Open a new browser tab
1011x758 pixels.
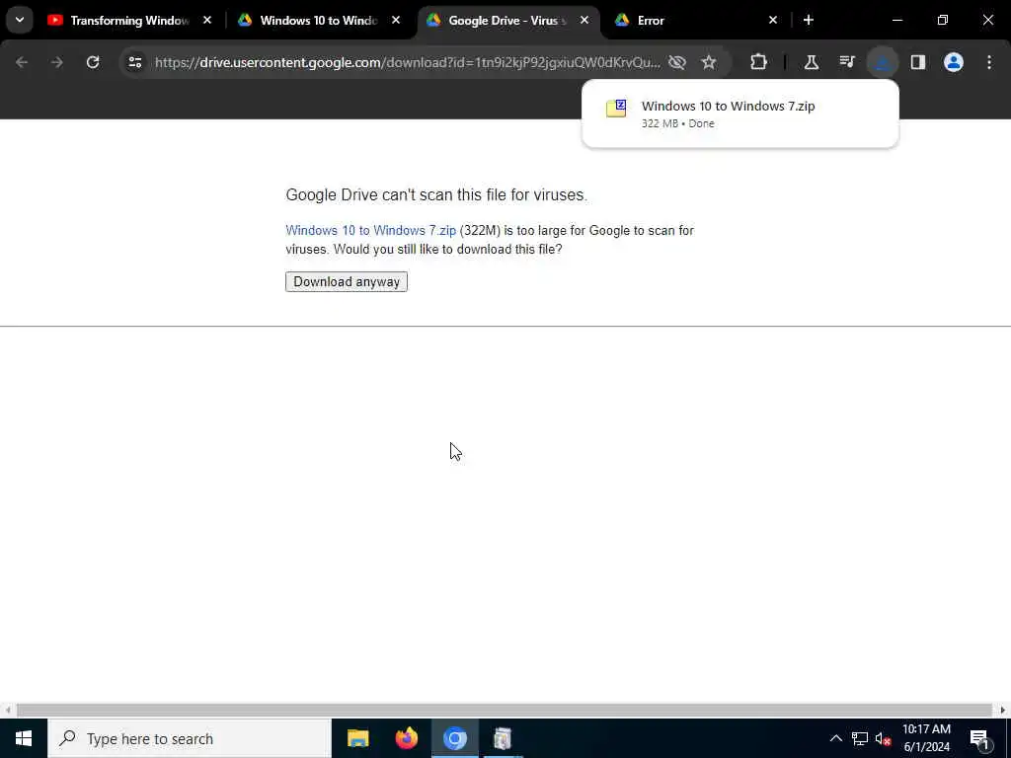(809, 20)
